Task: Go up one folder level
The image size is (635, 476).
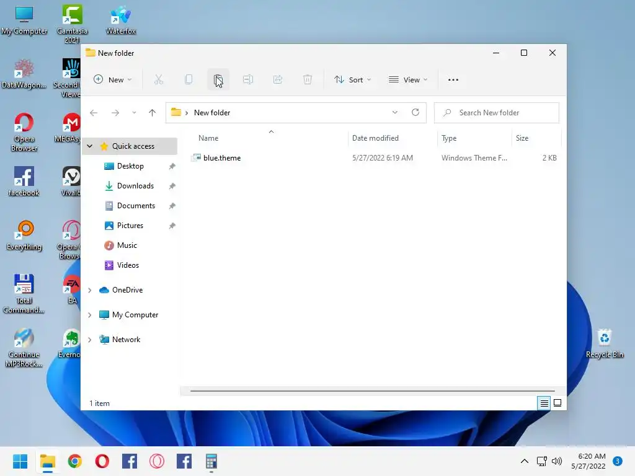Action: point(153,113)
